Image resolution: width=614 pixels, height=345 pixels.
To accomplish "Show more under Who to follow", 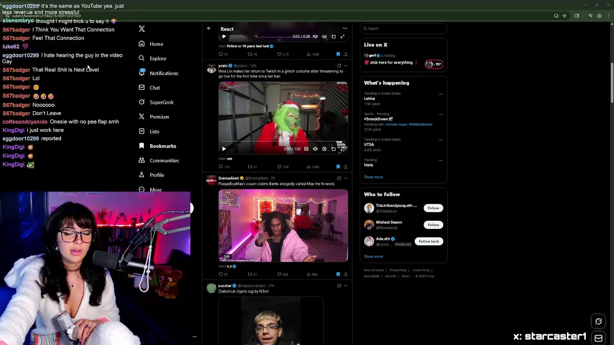I will point(373,257).
